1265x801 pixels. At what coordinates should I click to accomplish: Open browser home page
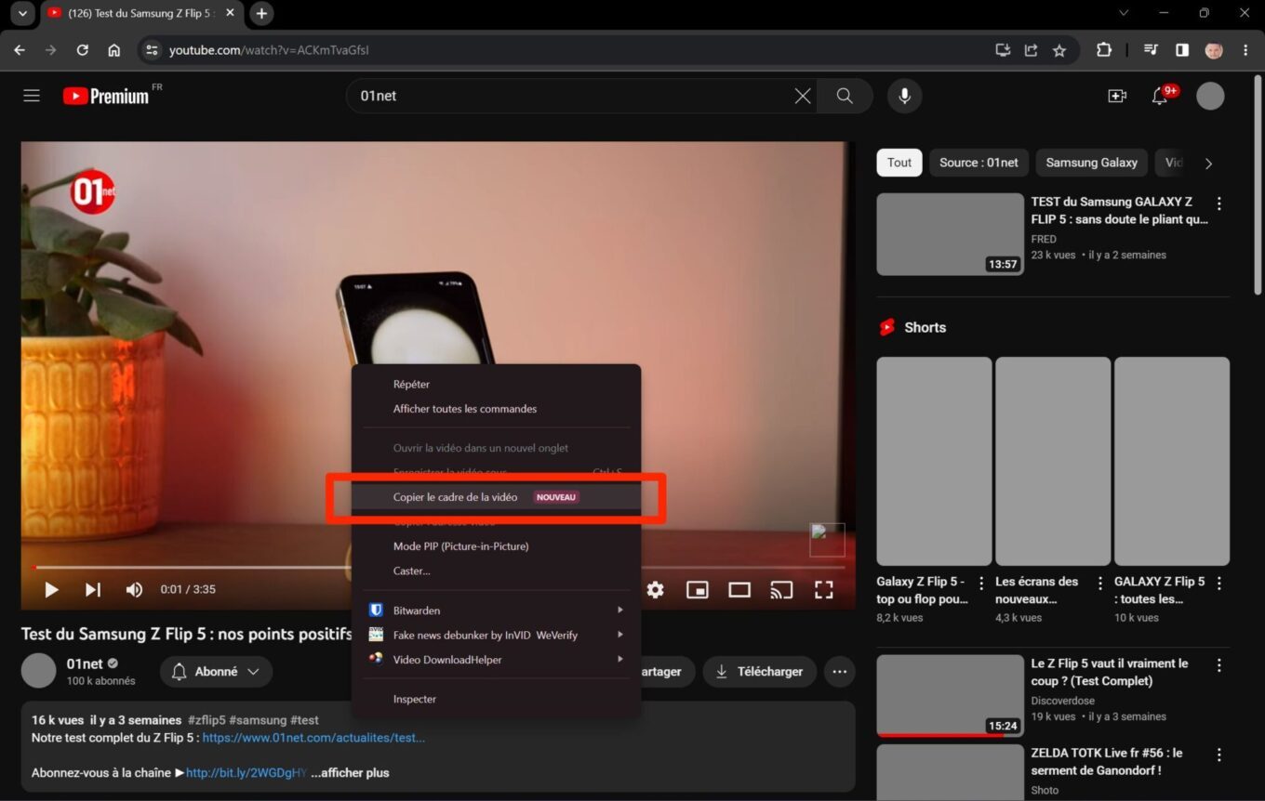click(114, 50)
